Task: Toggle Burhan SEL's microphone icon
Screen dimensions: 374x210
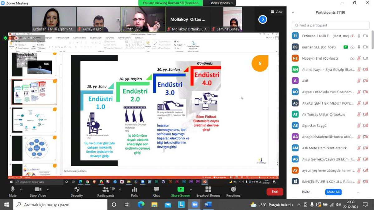Action: 359,47
